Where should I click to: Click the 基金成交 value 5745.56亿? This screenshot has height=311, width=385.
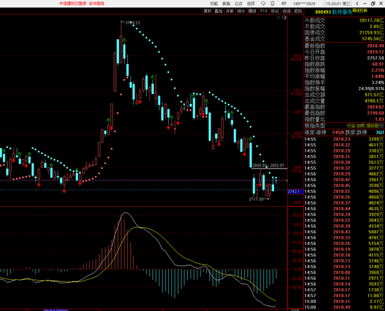coord(373,39)
